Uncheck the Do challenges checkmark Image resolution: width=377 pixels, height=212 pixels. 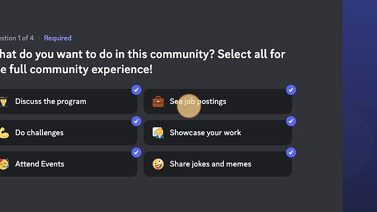click(136, 121)
